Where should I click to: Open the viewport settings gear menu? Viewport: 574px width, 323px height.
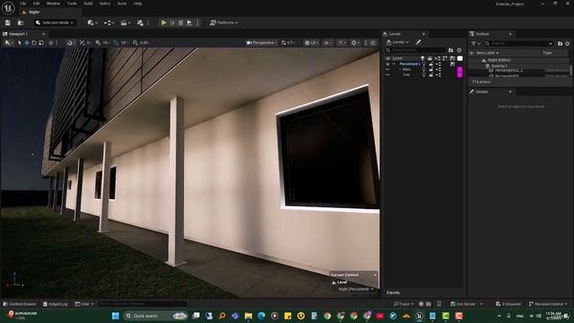(355, 43)
